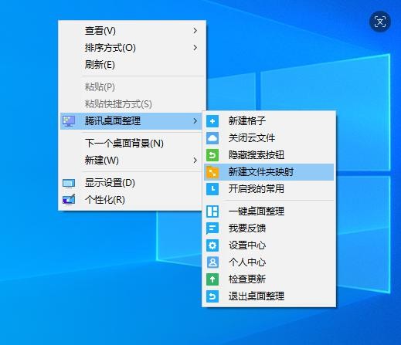Click the round screenshot translate icon on desktop

[x=380, y=22]
